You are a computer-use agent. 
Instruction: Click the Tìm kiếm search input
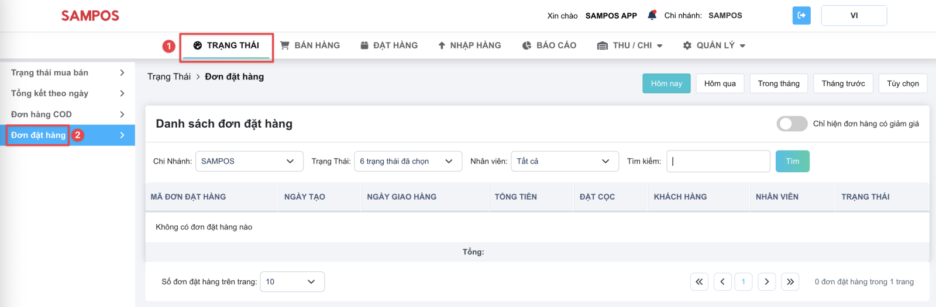(x=718, y=161)
